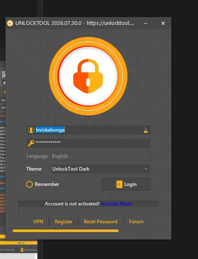Click the Activate Now! link
Image resolution: width=198 pixels, height=259 pixels.
click(x=116, y=204)
